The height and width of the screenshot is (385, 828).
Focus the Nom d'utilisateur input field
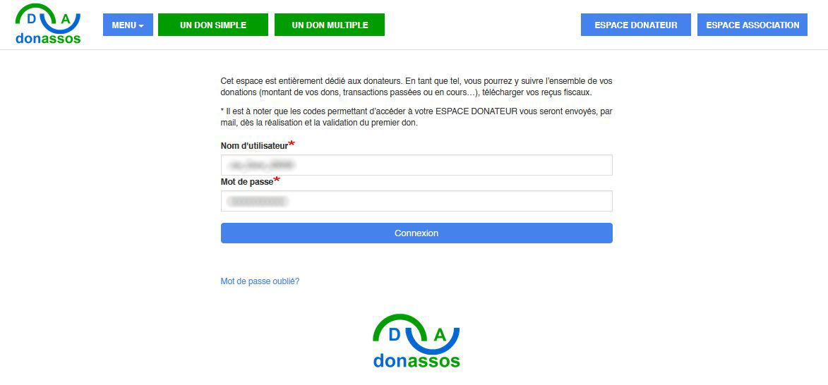point(416,165)
